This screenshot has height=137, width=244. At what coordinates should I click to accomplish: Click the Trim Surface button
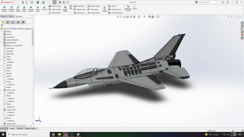click(x=93, y=10)
